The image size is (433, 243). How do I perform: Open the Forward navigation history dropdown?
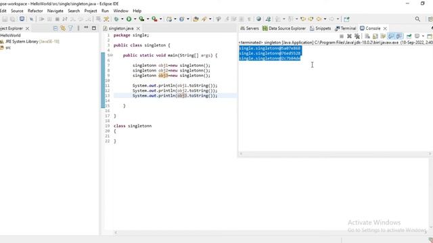(338, 19)
